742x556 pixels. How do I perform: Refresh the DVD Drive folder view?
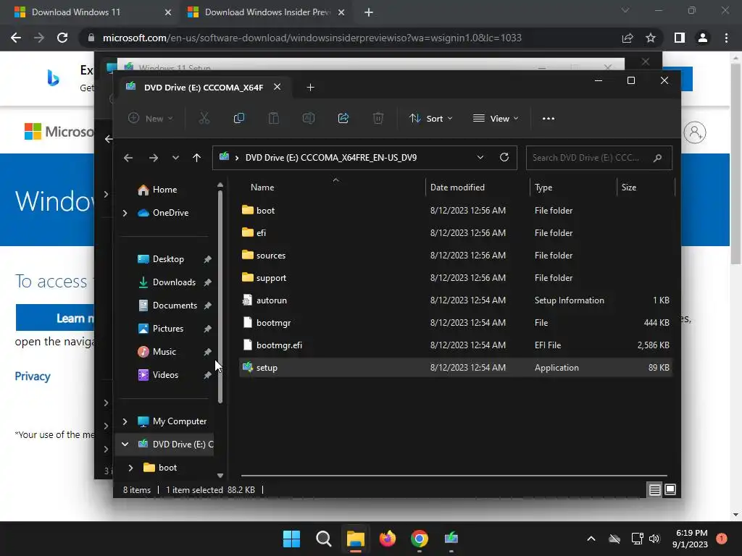tap(504, 157)
